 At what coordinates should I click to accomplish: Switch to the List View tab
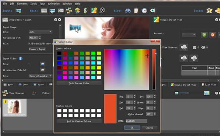click(209, 85)
